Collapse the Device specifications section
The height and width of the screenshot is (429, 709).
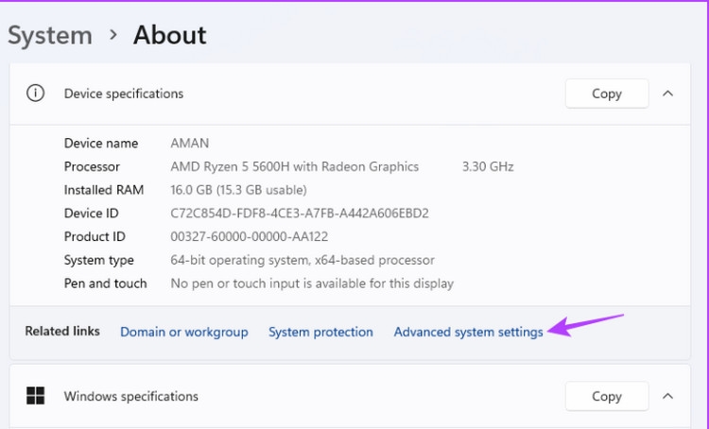(667, 94)
